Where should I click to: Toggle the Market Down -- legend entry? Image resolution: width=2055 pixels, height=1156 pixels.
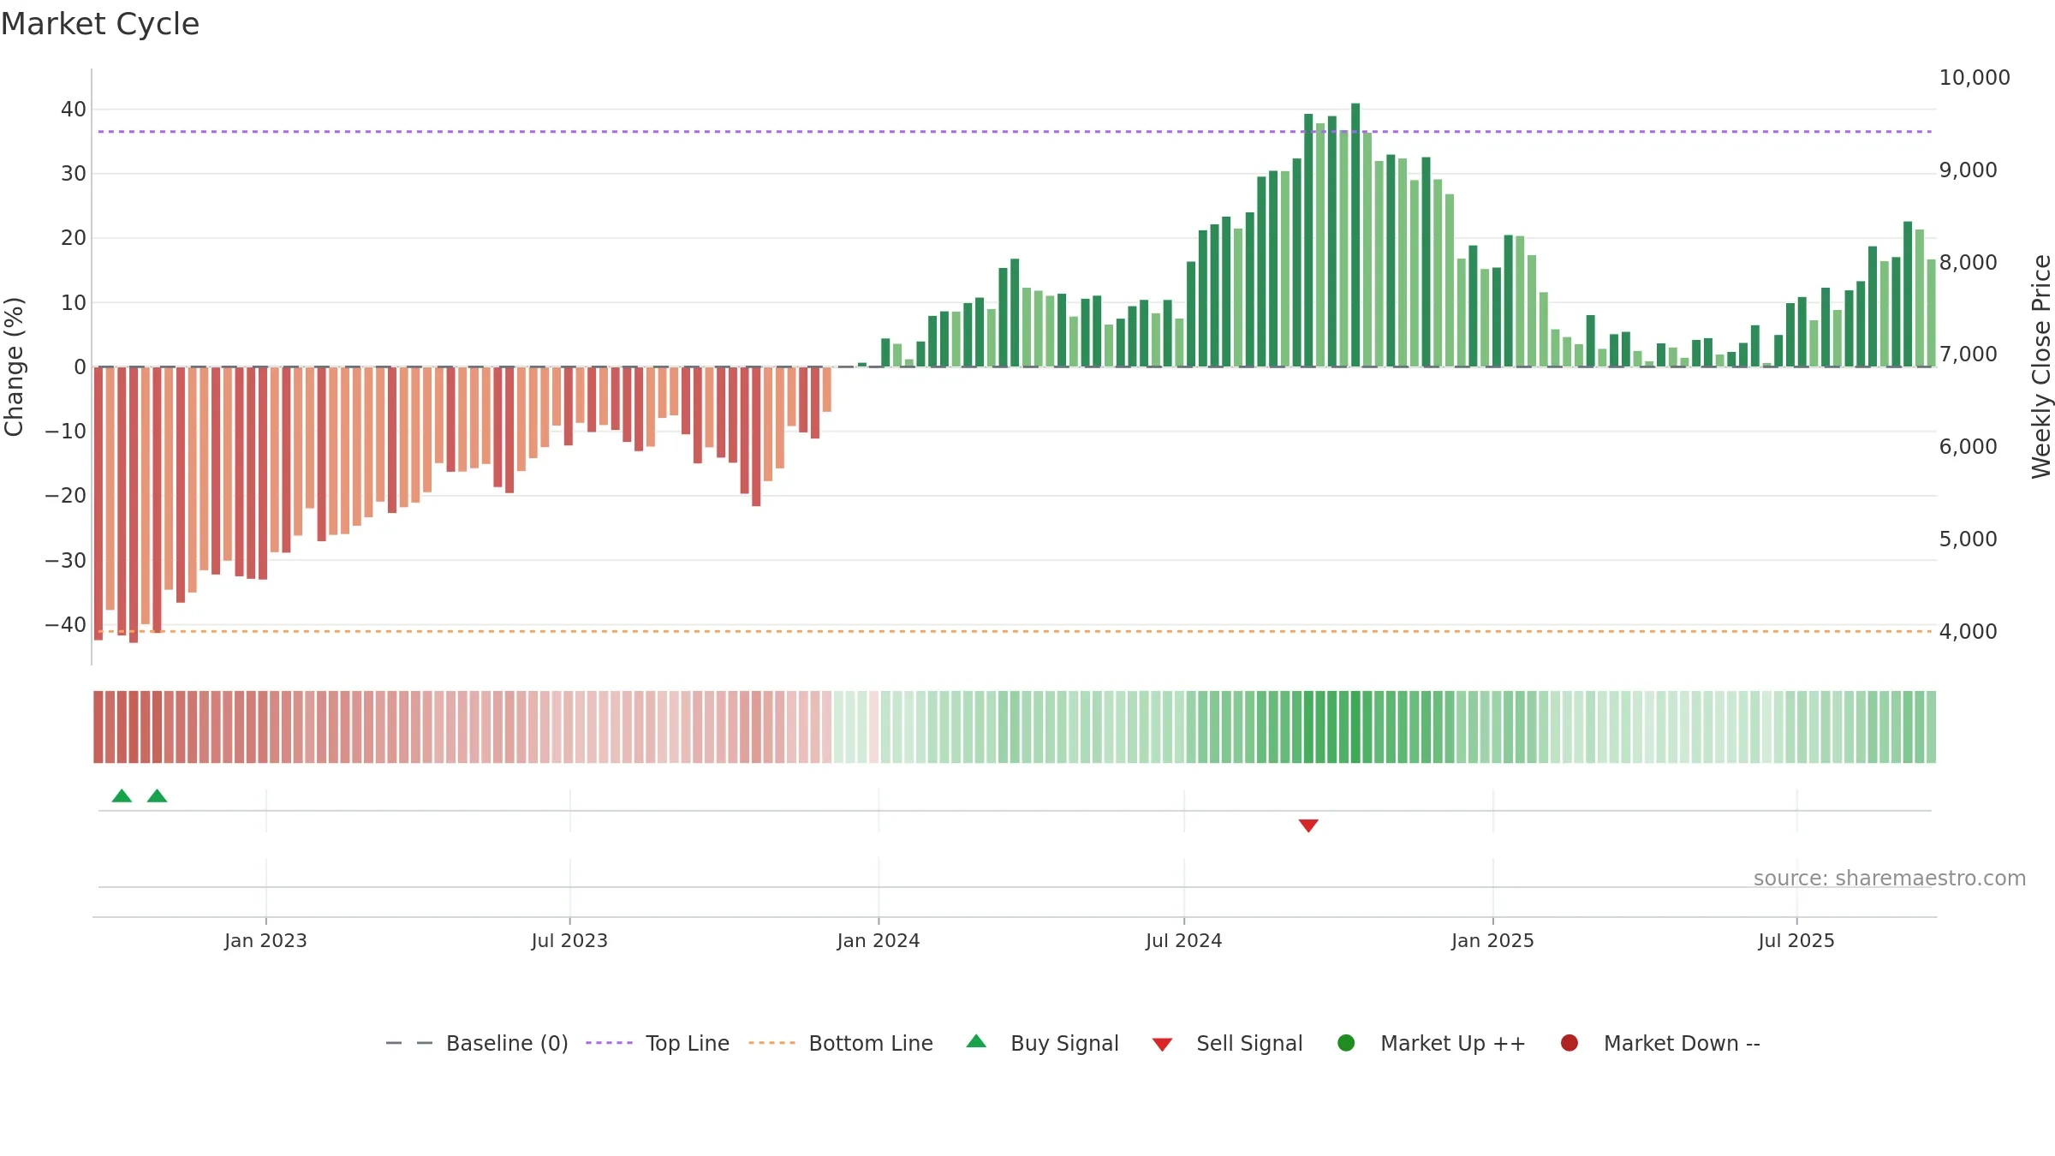pos(1660,1044)
